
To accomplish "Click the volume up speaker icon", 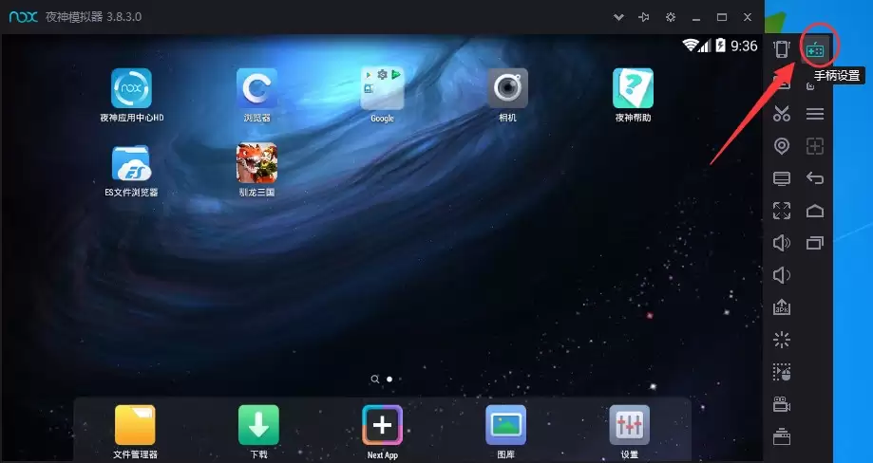I will click(782, 243).
